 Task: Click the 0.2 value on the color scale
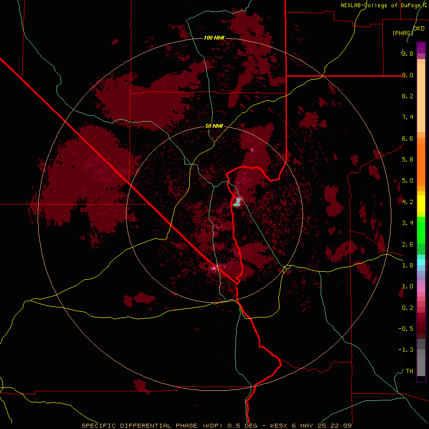tap(407, 308)
